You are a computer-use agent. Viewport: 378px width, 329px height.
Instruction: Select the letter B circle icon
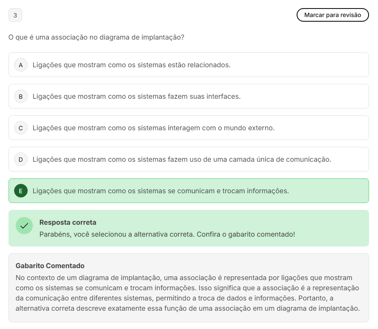[20, 96]
